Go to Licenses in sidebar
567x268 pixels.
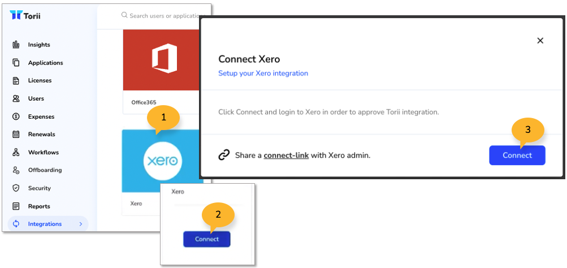40,80
